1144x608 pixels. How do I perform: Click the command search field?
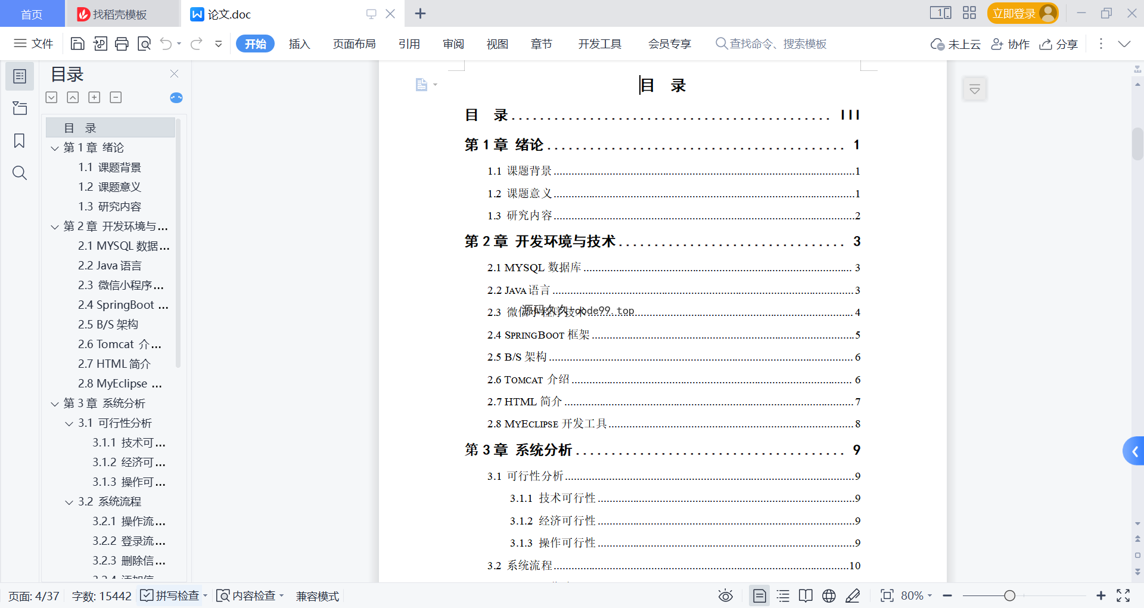click(x=771, y=44)
